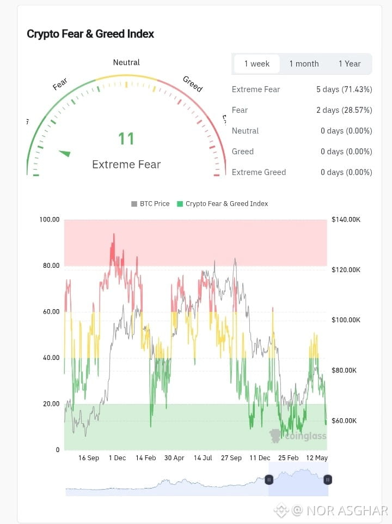Viewport: 392px width, 524px height.
Task: Toggle the BTC Price legend item
Action: [x=150, y=204]
